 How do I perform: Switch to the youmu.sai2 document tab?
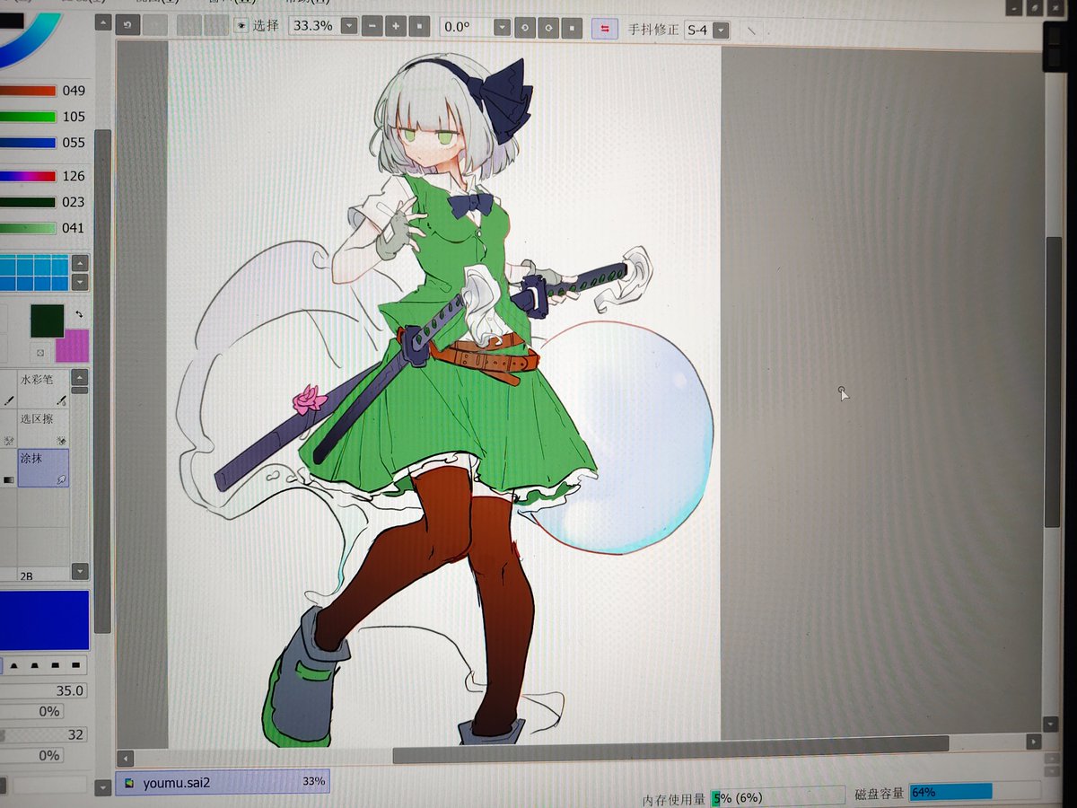222,782
